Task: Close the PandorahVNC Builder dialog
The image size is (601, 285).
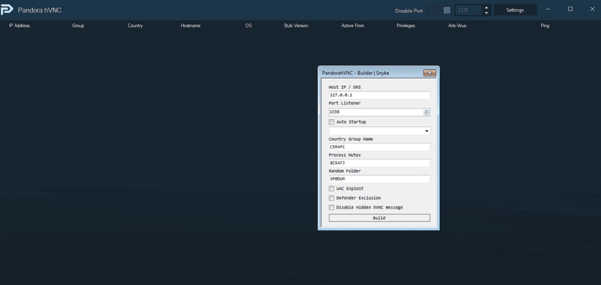Action: click(429, 73)
